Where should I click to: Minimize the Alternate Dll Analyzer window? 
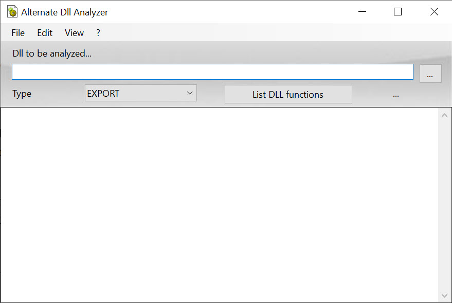point(362,11)
